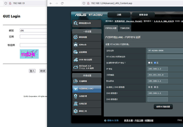Click the help question mark icon
This screenshot has height=127, width=183.
[105, 121]
